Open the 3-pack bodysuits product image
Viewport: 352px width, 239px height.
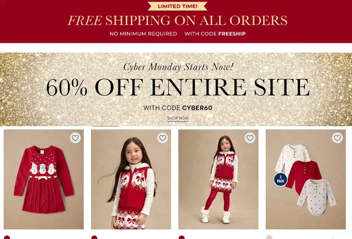(306, 179)
